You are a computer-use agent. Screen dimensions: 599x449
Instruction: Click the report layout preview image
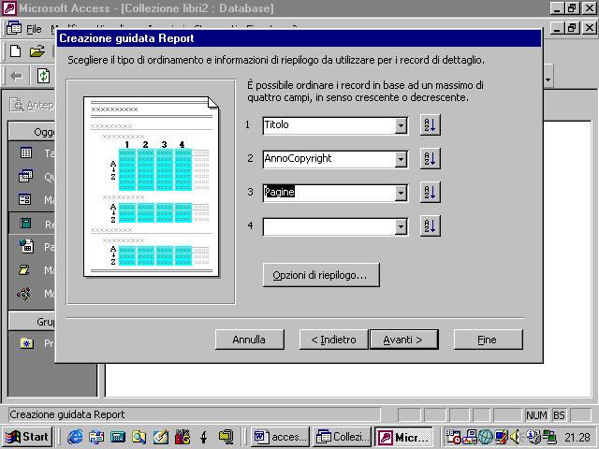click(x=151, y=187)
